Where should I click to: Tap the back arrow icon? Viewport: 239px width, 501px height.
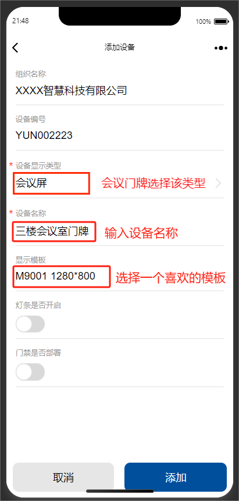(x=15, y=48)
